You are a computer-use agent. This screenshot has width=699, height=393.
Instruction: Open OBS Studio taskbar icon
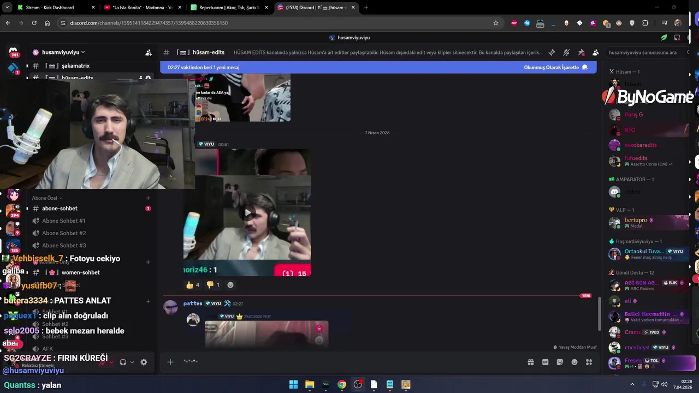(x=358, y=384)
